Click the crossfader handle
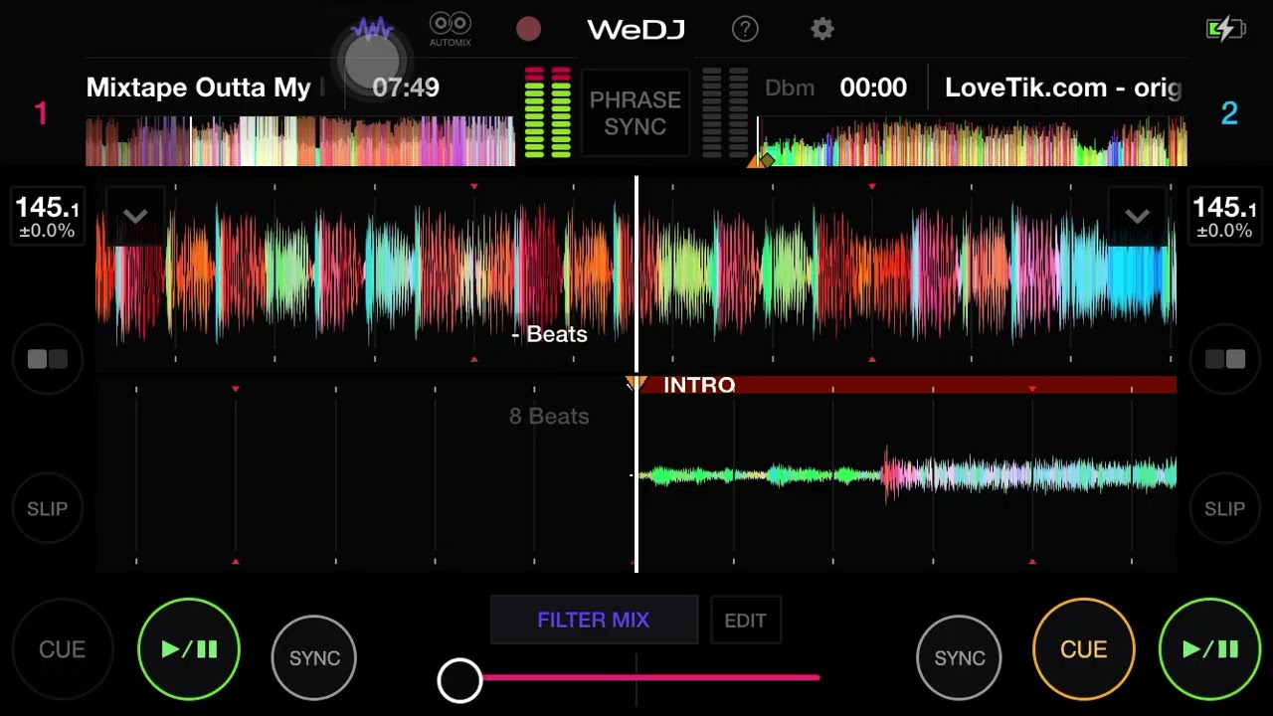Screen dimensions: 1273x716 (459, 680)
